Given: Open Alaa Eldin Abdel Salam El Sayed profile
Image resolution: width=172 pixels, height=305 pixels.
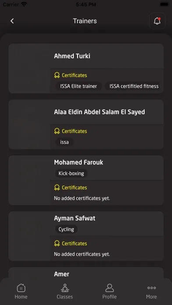Looking at the screenshot, I should coord(86,124).
